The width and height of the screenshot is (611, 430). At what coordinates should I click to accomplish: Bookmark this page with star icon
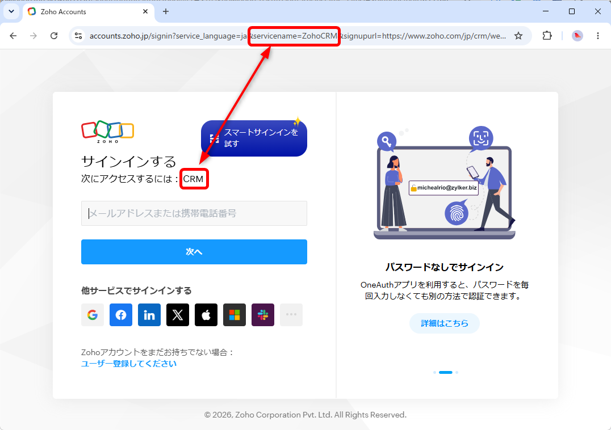click(x=518, y=36)
